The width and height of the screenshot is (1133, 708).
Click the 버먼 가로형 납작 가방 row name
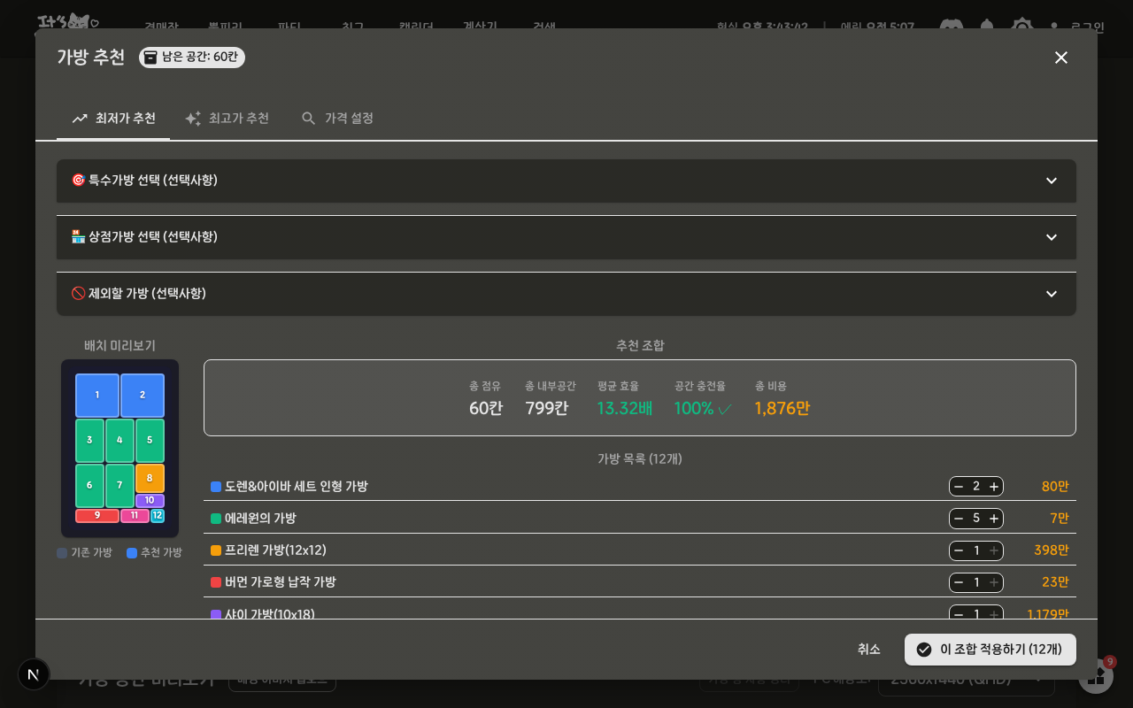[281, 582]
